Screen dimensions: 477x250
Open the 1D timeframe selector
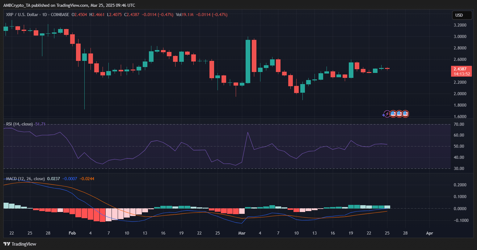45,15
